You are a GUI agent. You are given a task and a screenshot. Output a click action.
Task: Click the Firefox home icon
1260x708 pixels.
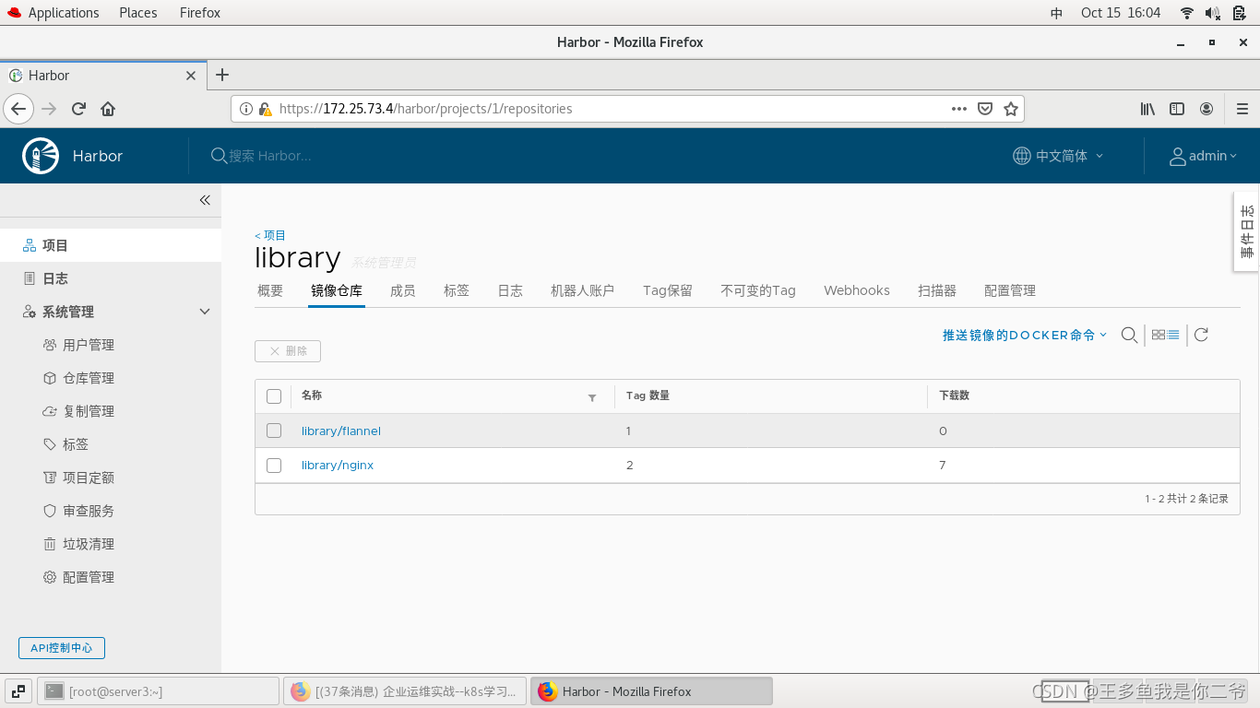108,108
